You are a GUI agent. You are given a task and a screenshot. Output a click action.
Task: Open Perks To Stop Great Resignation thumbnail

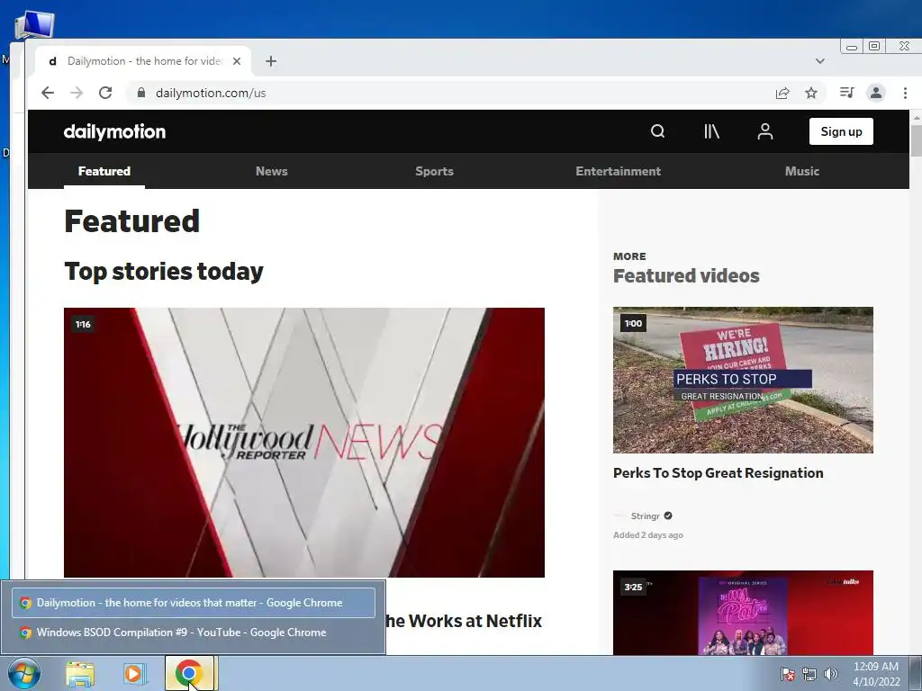point(743,380)
